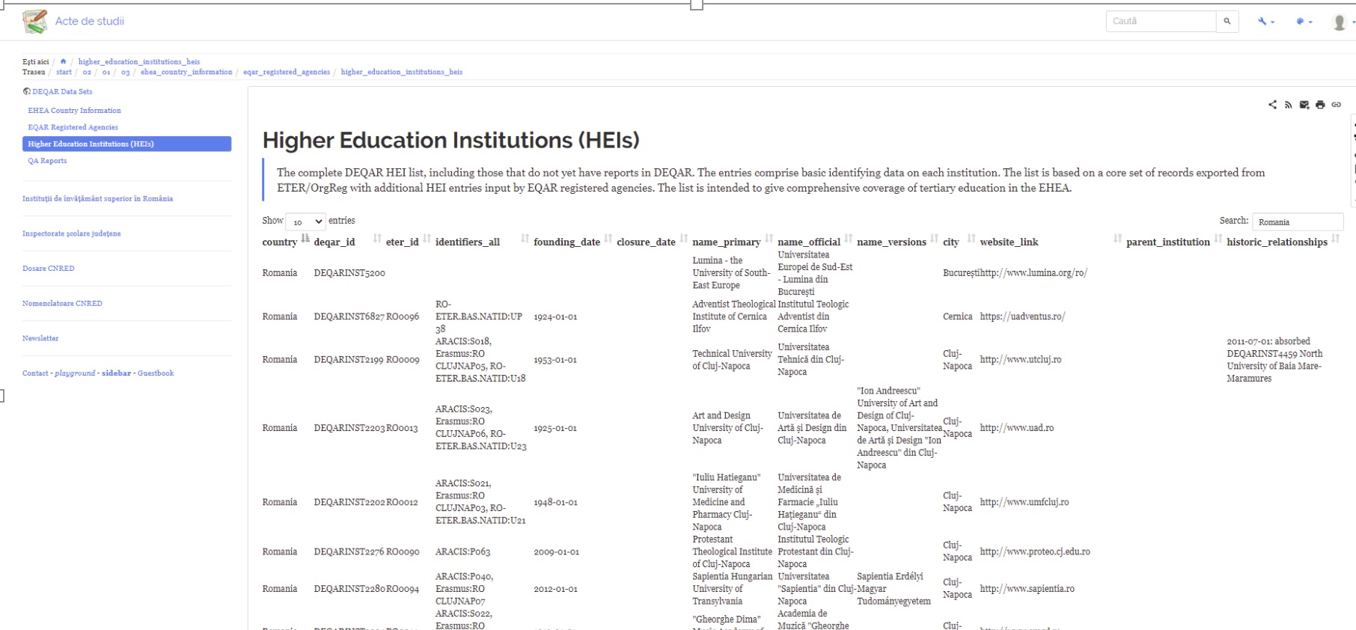Click 03 in the Traseu breadcrumb
This screenshot has height=630, width=1356.
coord(125,72)
